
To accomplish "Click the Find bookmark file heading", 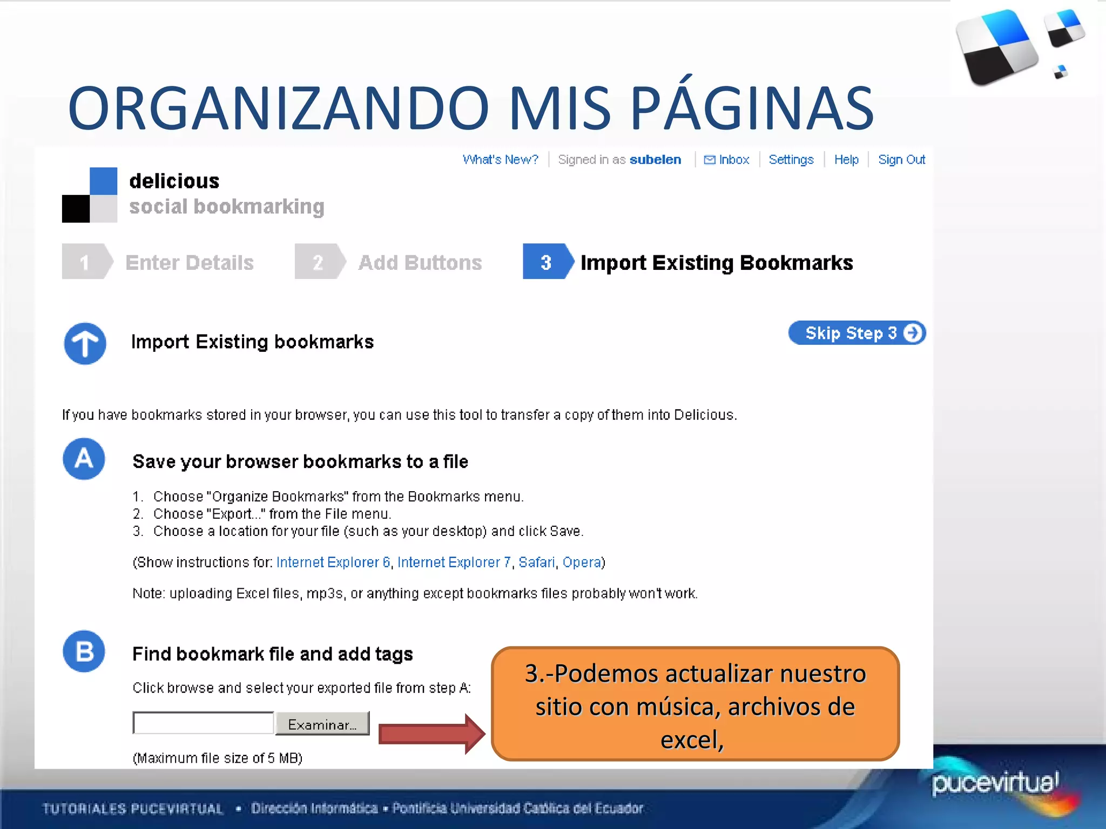I will (x=273, y=654).
